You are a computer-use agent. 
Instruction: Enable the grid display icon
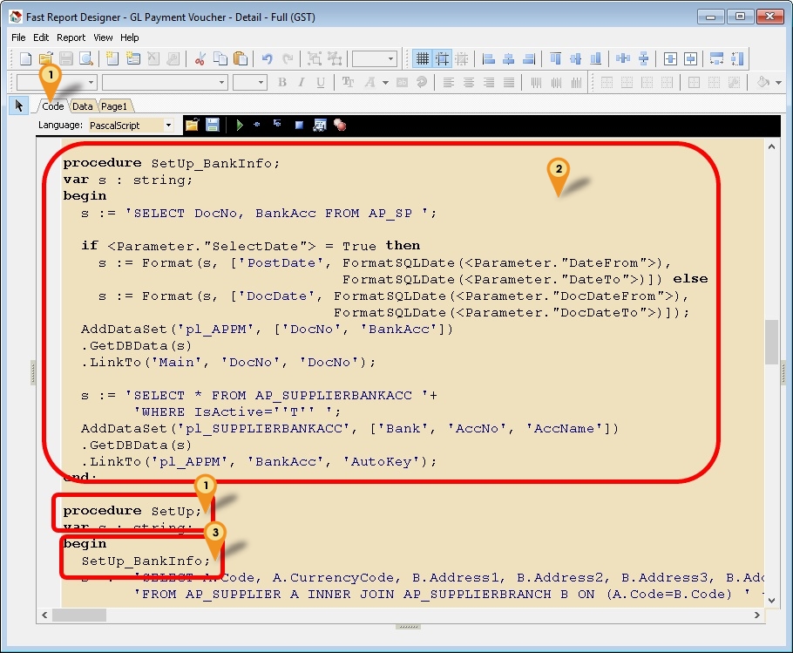423,58
